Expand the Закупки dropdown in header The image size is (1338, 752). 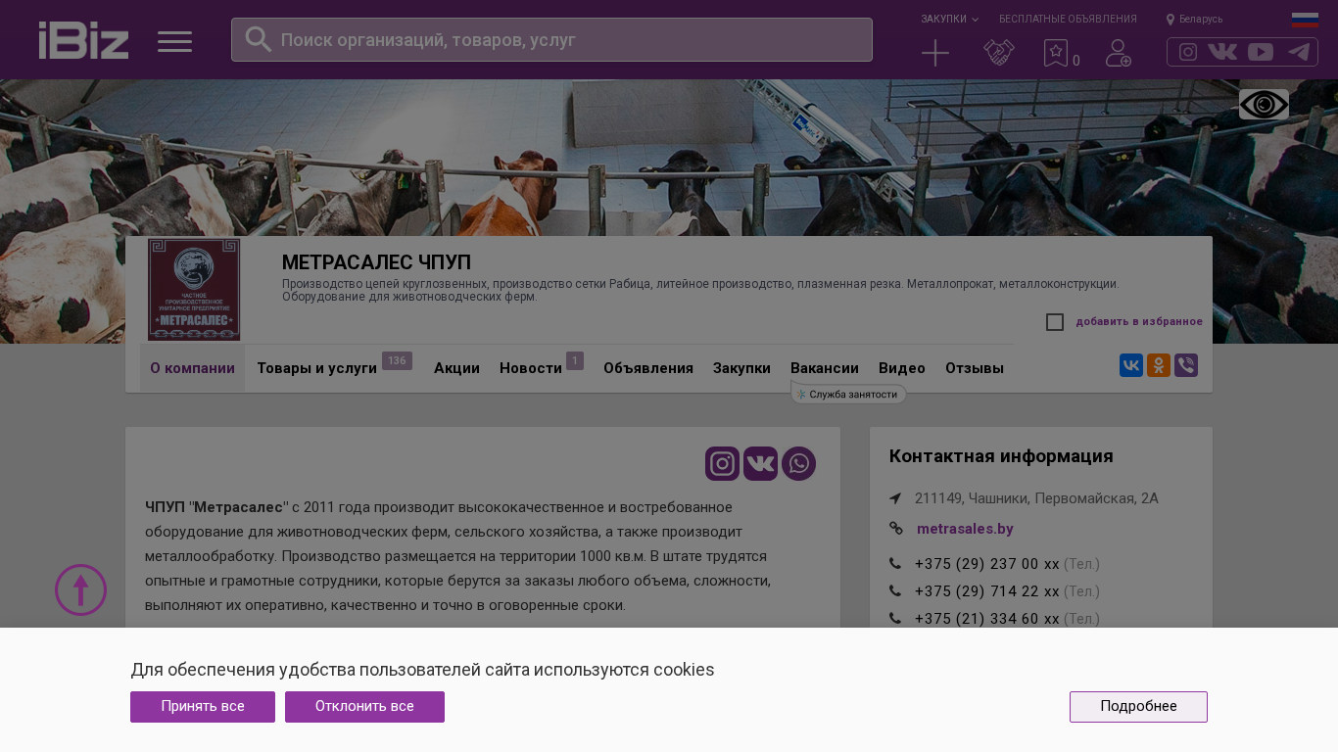point(949,19)
